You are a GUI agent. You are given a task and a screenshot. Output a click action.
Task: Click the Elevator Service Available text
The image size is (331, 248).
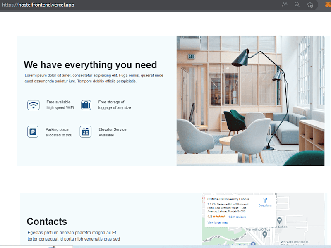coord(113,132)
